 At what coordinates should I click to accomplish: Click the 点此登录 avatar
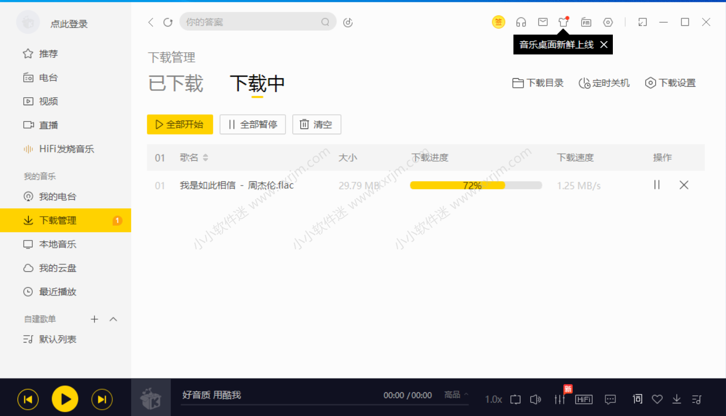tap(28, 22)
